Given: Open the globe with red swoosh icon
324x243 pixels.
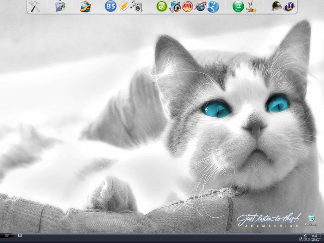Looking at the screenshot, I should pyautogui.click(x=201, y=6).
